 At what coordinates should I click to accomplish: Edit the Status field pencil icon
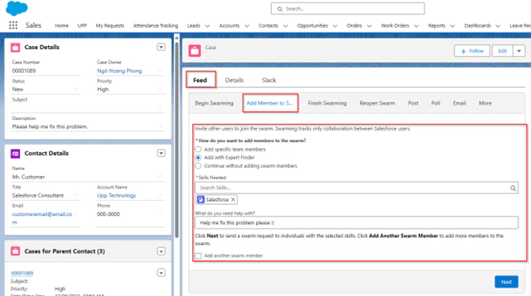coord(76,89)
